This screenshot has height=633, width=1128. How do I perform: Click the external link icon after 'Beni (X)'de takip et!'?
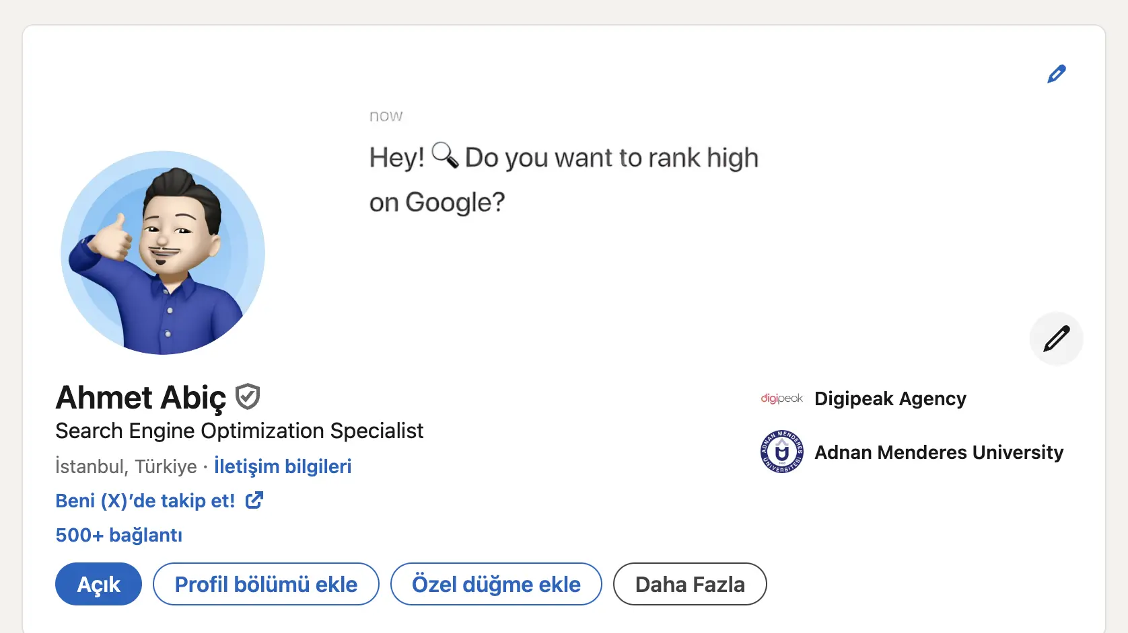point(254,500)
